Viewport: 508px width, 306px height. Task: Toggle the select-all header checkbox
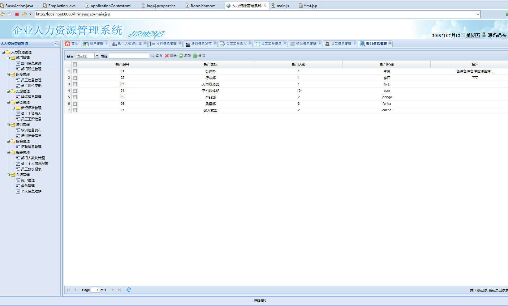coord(75,65)
